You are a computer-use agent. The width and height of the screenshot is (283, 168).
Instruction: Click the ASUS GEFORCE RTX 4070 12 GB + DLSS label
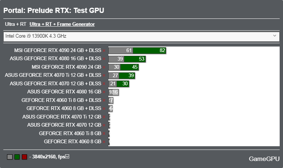[55, 83]
